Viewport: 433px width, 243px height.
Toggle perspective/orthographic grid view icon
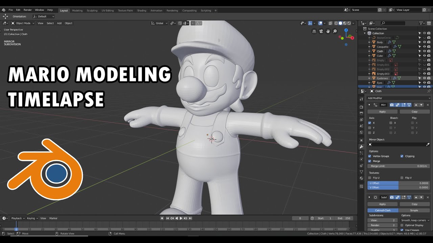314,31
